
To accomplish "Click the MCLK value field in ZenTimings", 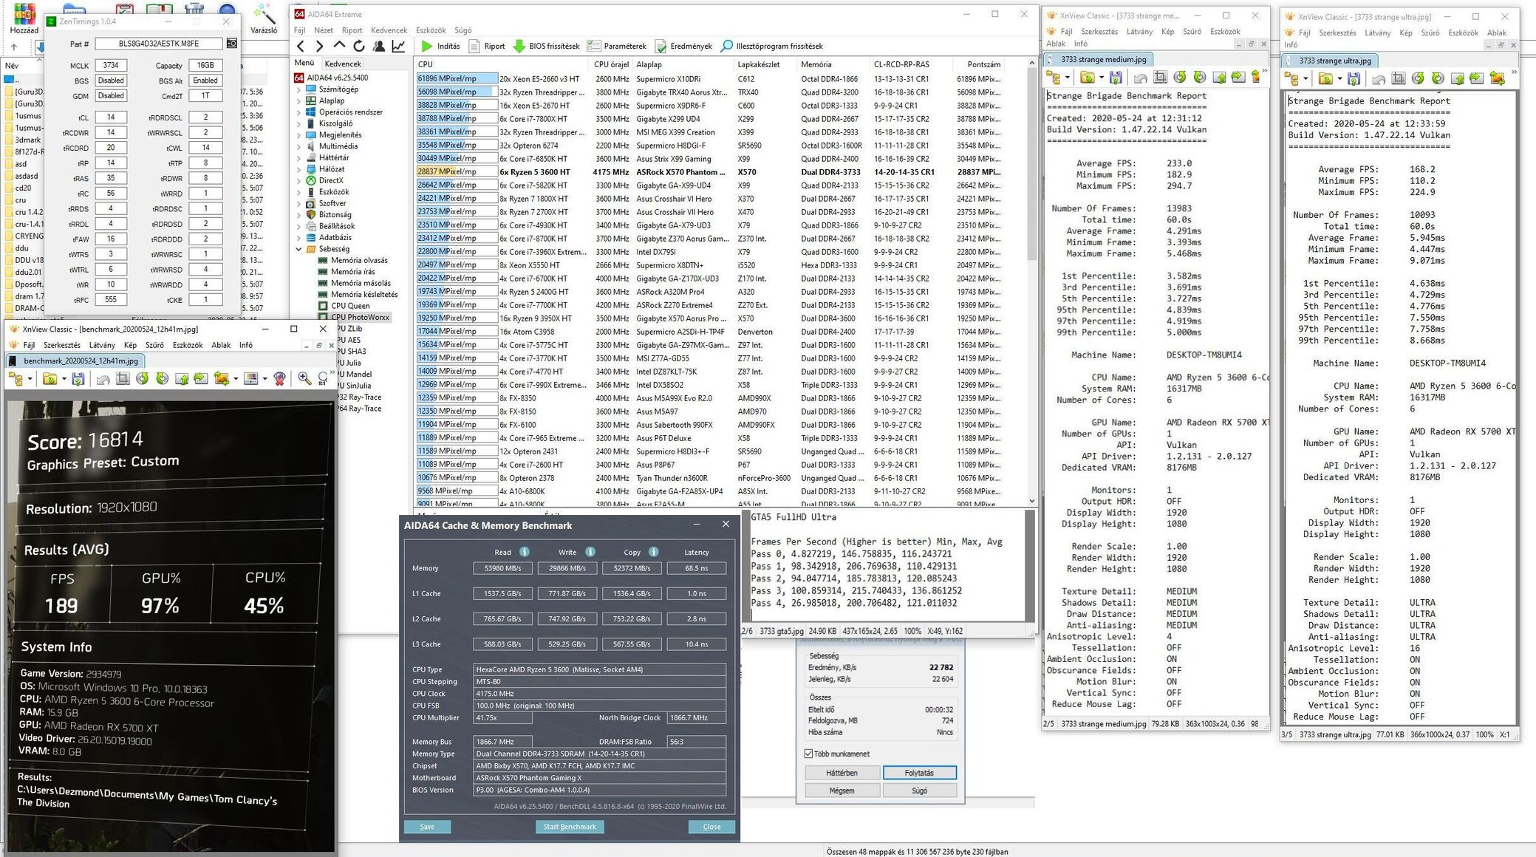I will click(x=111, y=65).
